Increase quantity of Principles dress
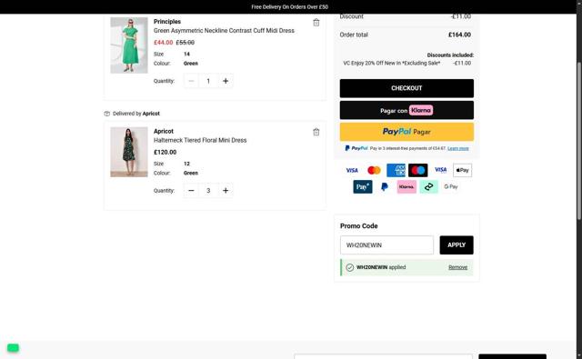The height and width of the screenshot is (359, 582). coord(226,81)
